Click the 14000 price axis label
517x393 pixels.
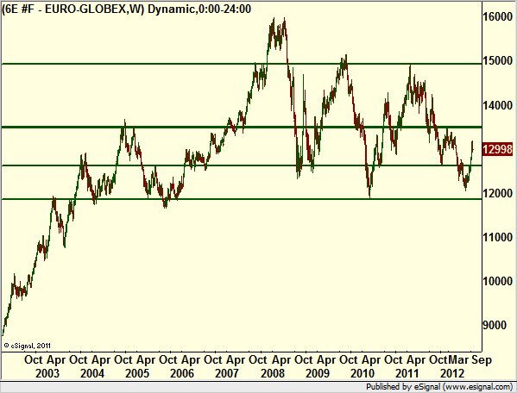497,105
